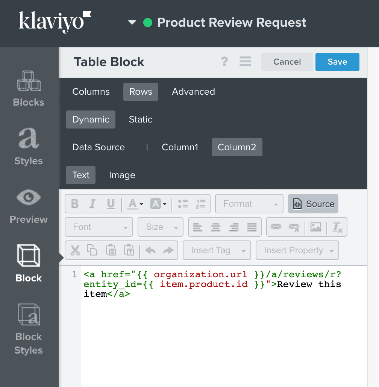Expand the Format dropdown
Screen dimensions: 379x387
coord(249,204)
